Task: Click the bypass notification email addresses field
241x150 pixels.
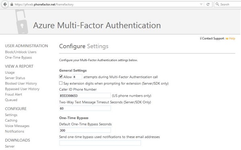Action: [x=100, y=143]
